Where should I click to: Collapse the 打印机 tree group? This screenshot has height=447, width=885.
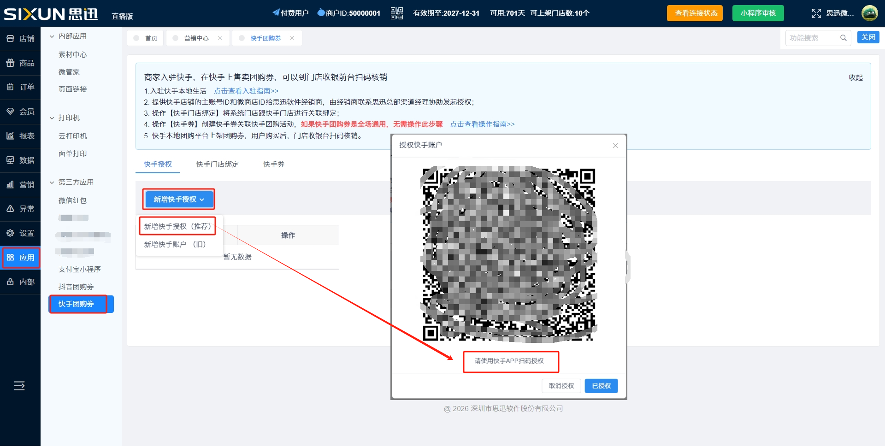52,118
